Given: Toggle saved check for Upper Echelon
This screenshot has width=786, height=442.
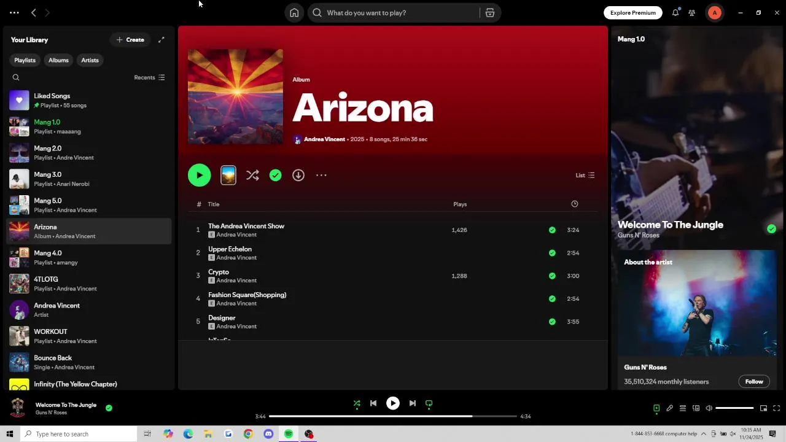Looking at the screenshot, I should point(552,253).
